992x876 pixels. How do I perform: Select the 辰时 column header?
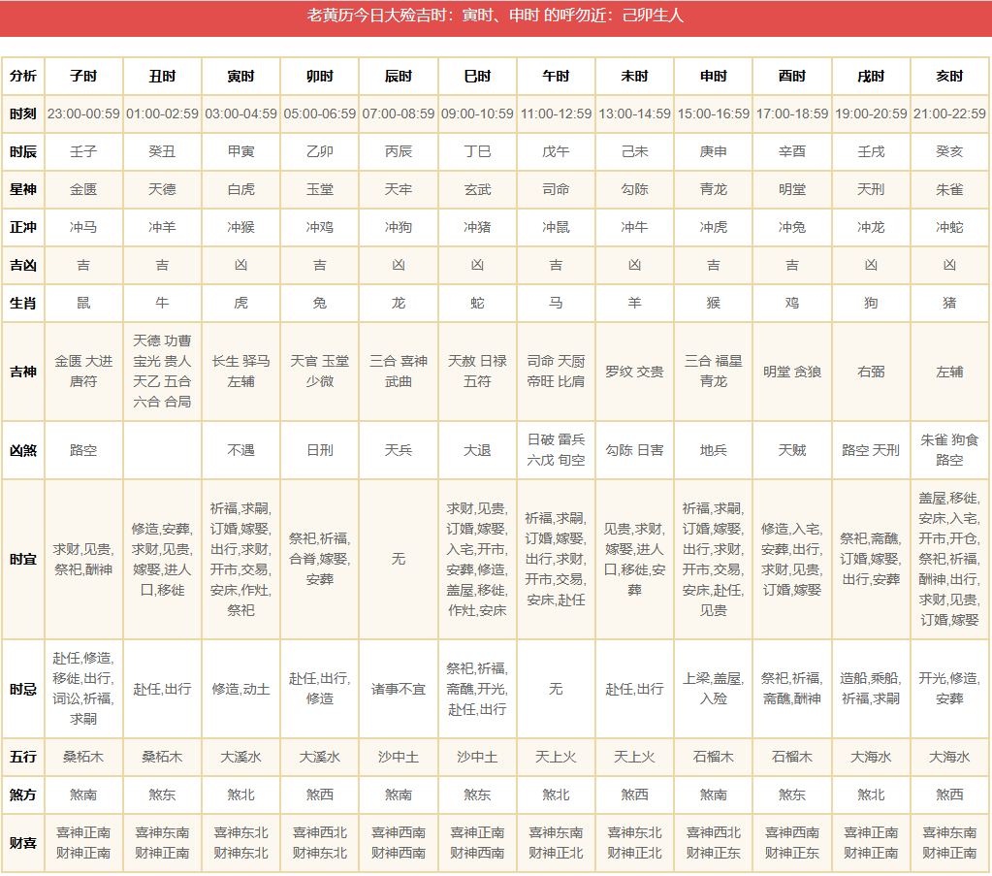point(399,76)
